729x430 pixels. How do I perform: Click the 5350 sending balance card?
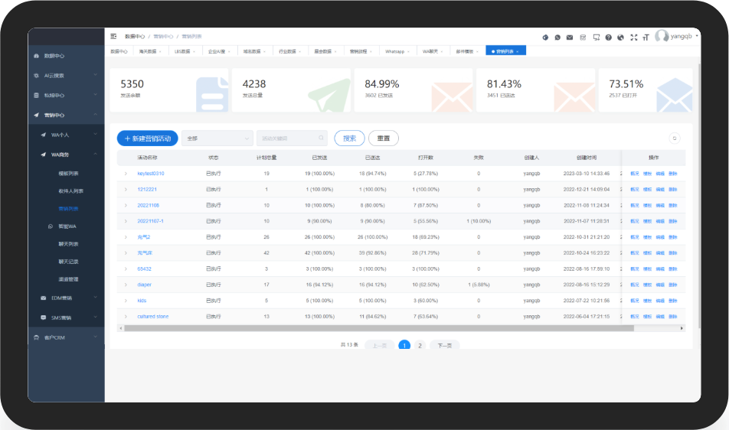(169, 90)
